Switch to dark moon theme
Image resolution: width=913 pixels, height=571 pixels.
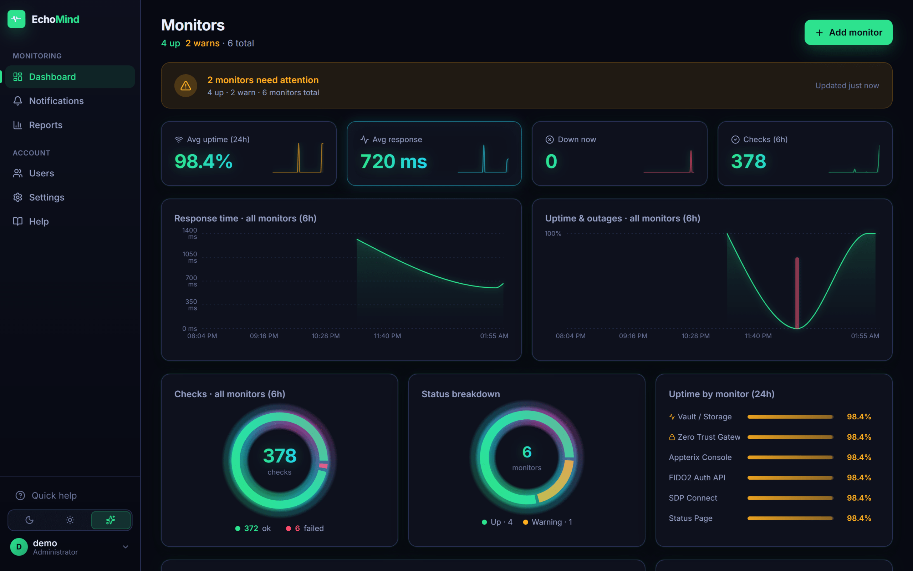coord(30,520)
